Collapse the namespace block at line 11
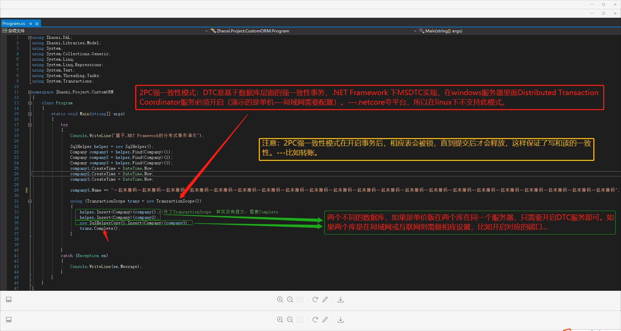Image resolution: width=621 pixels, height=331 pixels. coord(30,92)
